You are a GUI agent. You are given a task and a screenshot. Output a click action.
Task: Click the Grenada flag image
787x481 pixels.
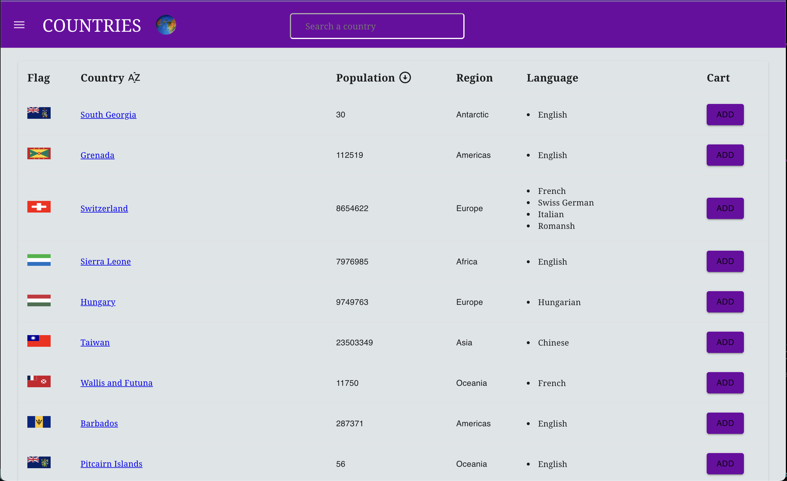39,154
